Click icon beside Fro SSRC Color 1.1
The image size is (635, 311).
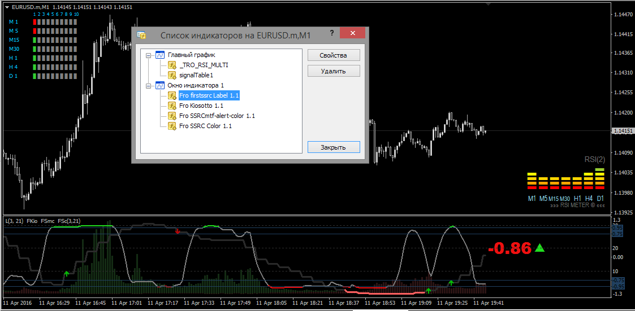coord(172,126)
